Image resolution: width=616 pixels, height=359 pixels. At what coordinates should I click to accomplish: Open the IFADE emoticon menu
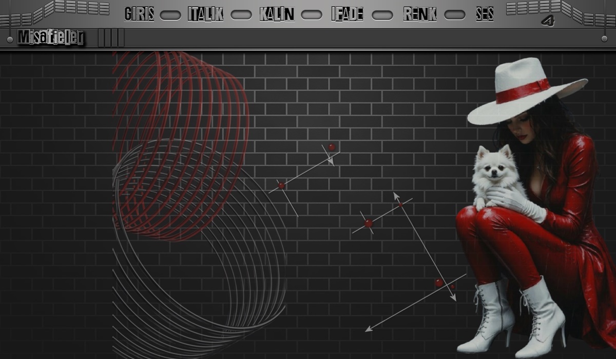pyautogui.click(x=348, y=14)
